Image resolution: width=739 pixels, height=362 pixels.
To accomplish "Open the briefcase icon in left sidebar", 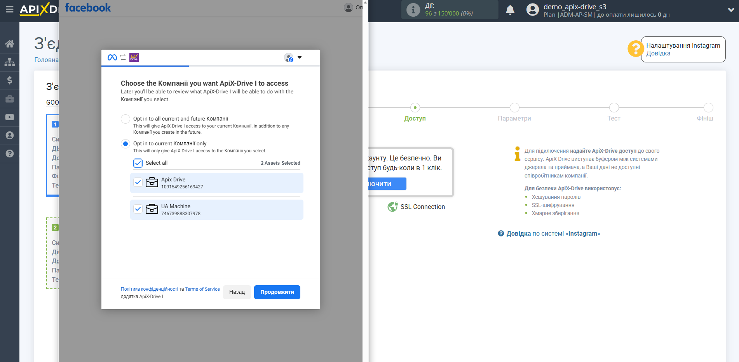I will tap(10, 99).
